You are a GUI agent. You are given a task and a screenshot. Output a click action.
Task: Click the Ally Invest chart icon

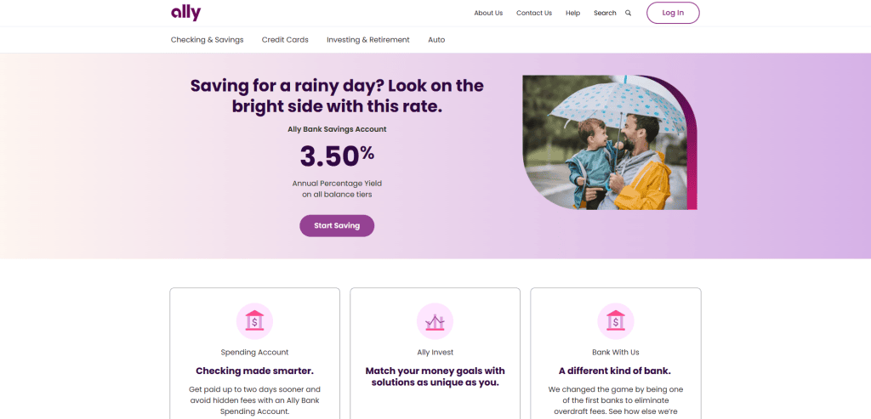(x=435, y=320)
